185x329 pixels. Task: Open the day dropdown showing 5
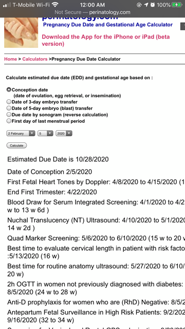pyautogui.click(x=45, y=134)
